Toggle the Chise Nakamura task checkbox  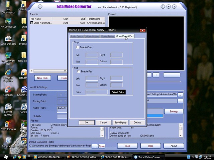coord(32,23)
